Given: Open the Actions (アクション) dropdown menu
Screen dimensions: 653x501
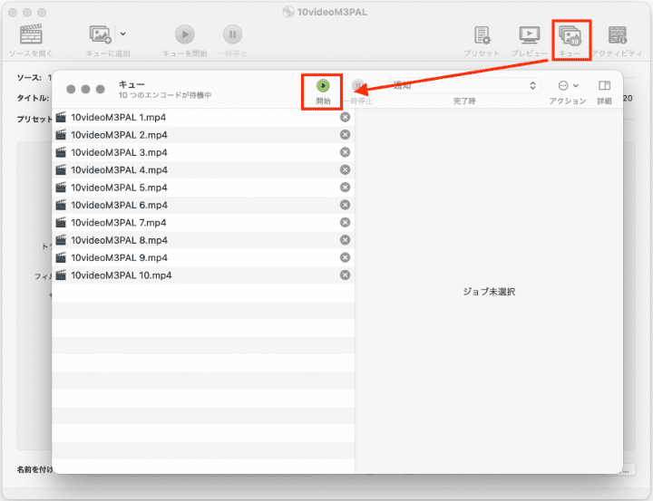Looking at the screenshot, I should coord(568,86).
